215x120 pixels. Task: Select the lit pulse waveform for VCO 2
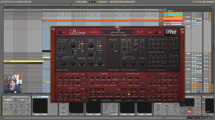tap(100, 46)
